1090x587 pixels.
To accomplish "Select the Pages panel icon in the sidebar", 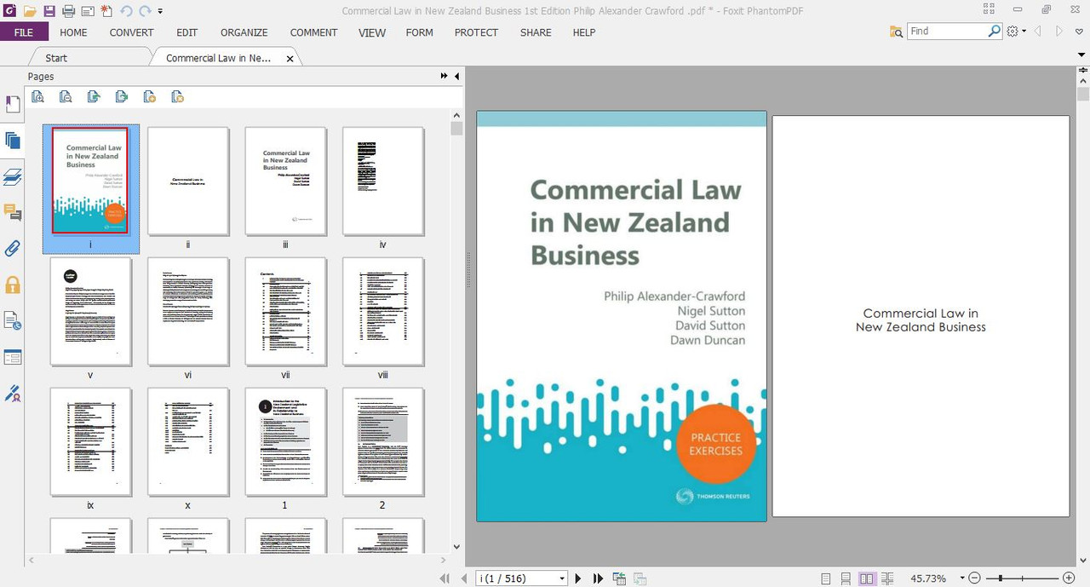I will click(12, 141).
